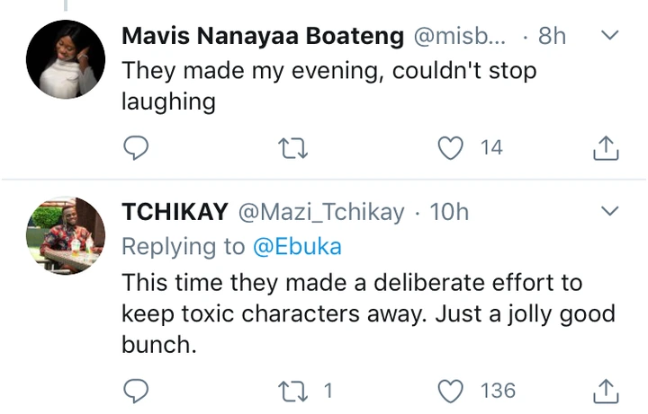This screenshot has width=648, height=414.
Task: Like TCHIKAY's tweet with 136 likes
Action: tap(449, 390)
